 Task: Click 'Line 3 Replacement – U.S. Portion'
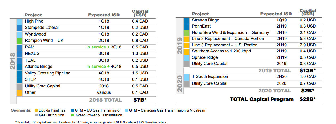pyautogui.click(x=225, y=45)
